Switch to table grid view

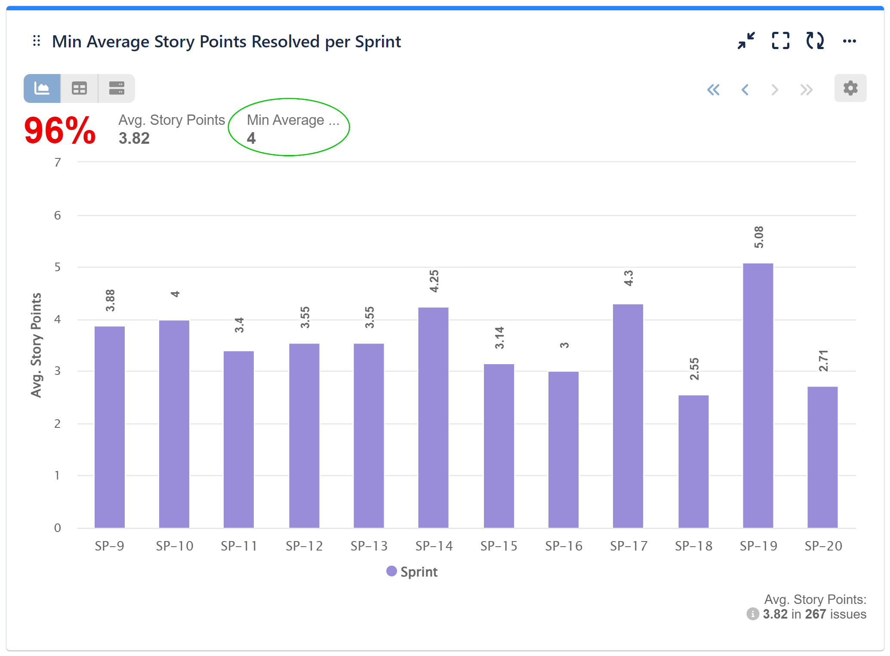click(x=79, y=88)
